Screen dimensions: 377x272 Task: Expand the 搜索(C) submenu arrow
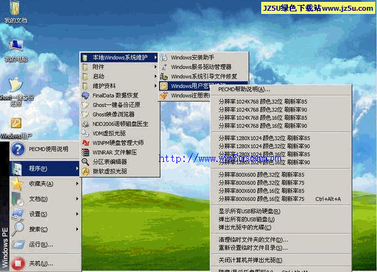(77, 229)
